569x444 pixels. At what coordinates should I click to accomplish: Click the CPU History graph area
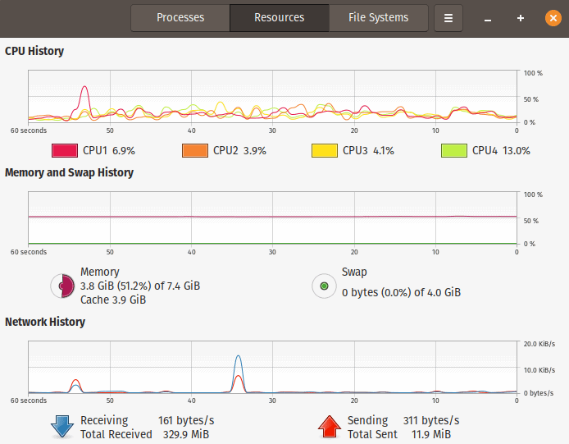coord(272,97)
